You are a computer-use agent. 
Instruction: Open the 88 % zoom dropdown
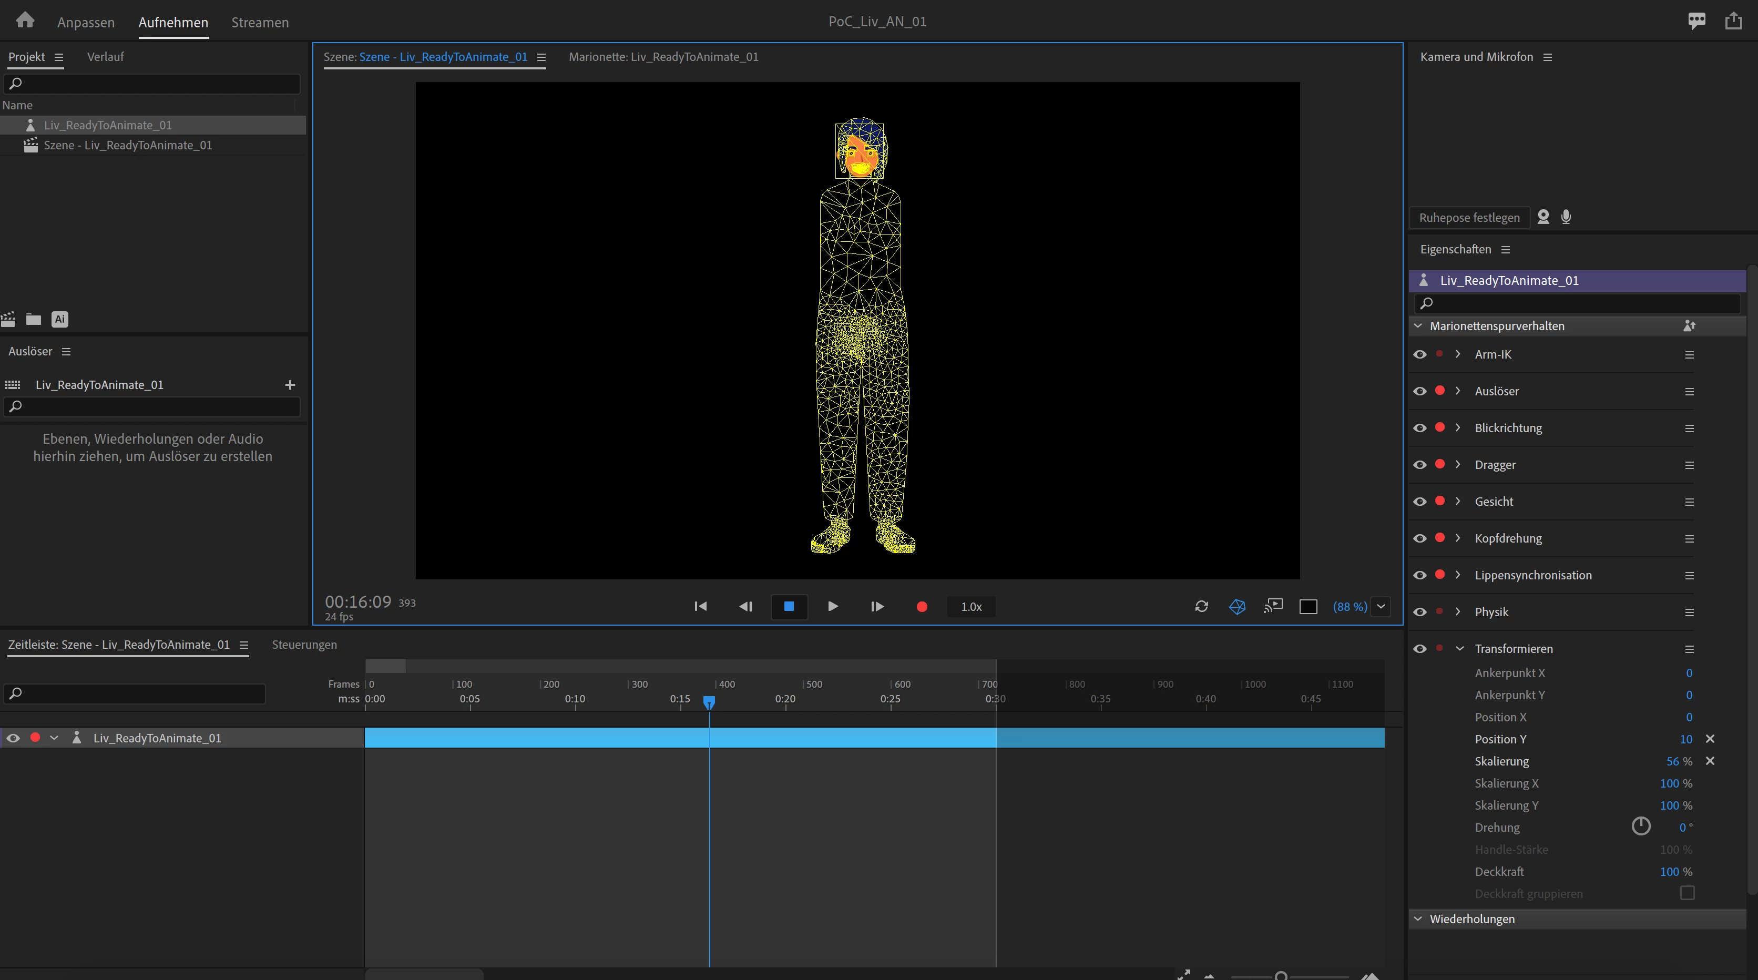point(1381,607)
